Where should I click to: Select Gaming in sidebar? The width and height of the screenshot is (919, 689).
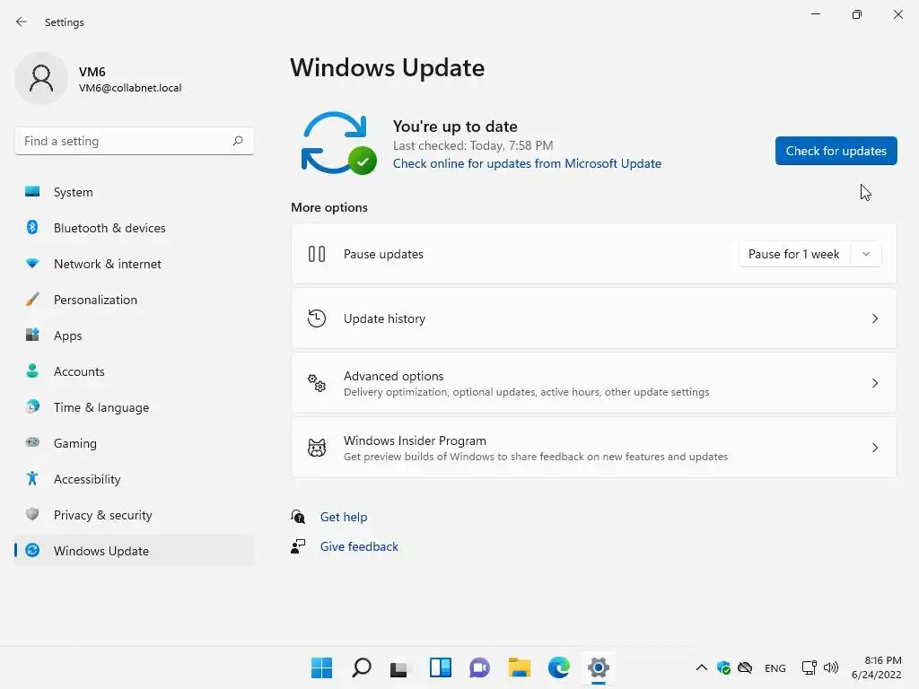[x=135, y=442]
